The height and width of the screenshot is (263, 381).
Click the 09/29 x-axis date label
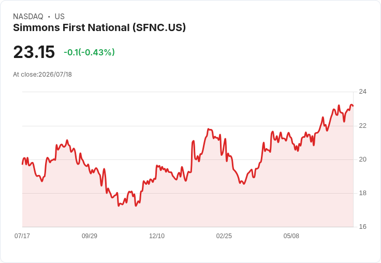tap(90, 236)
